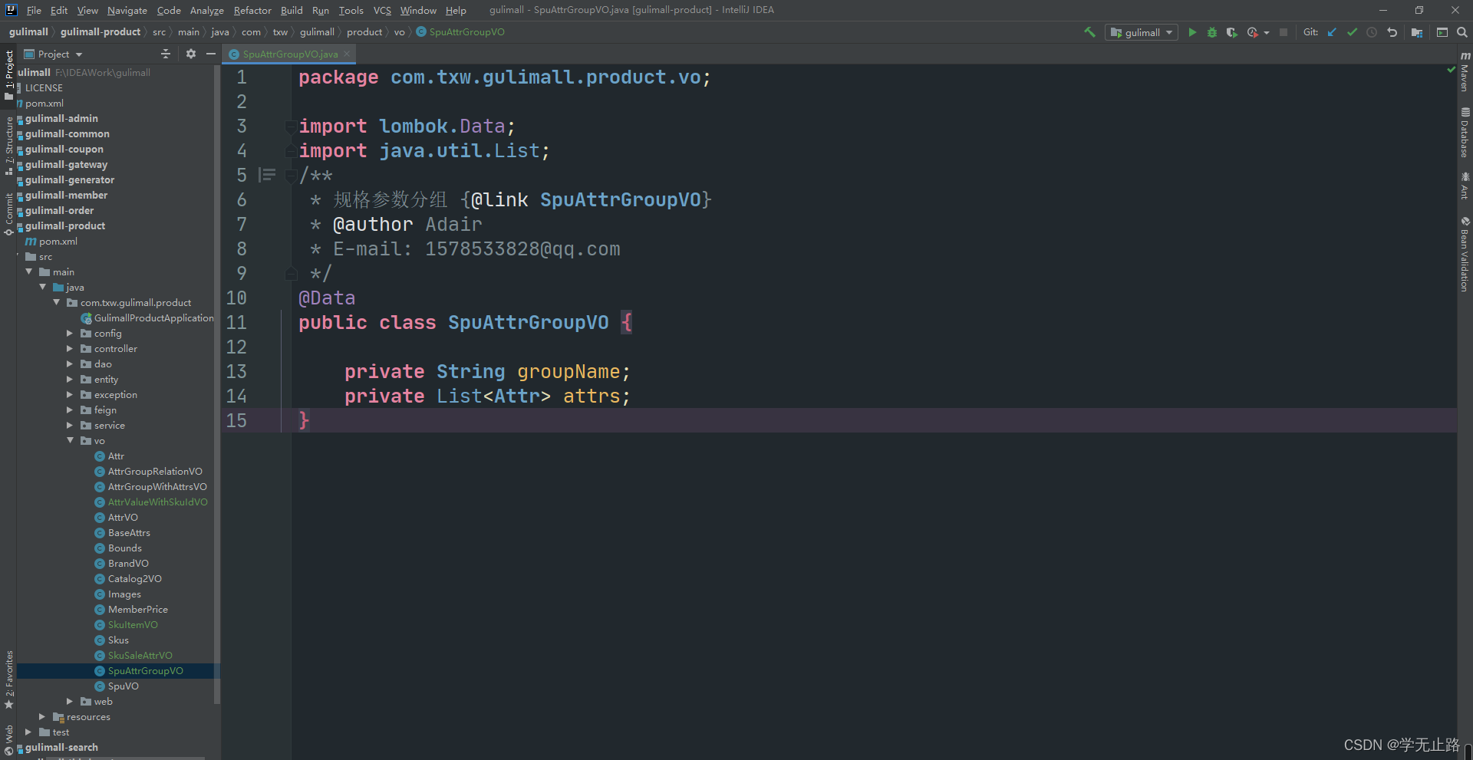The width and height of the screenshot is (1473, 760).
Task: Fold the import block at line 3
Action: point(290,127)
